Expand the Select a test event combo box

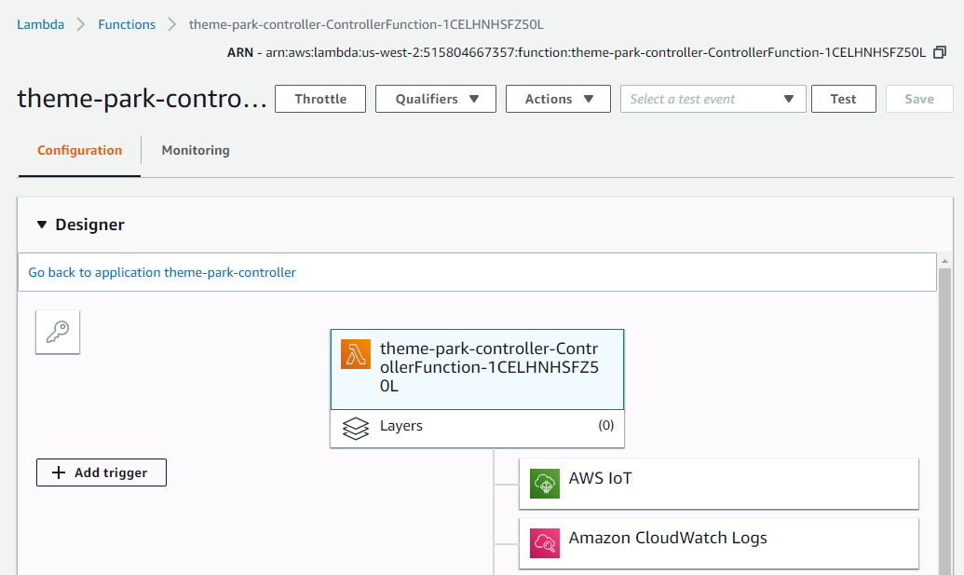pos(713,99)
